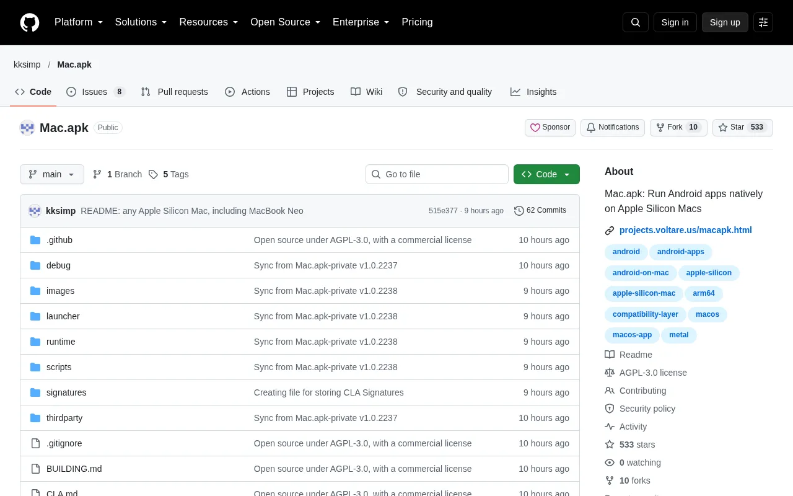793x496 pixels.
Task: Open the main branch selector
Action: tap(52, 174)
